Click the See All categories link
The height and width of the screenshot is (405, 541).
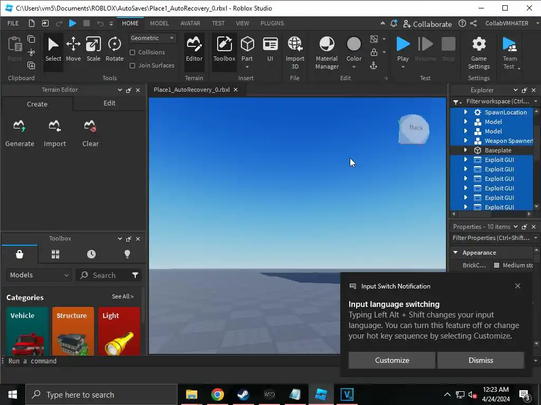[x=123, y=296]
